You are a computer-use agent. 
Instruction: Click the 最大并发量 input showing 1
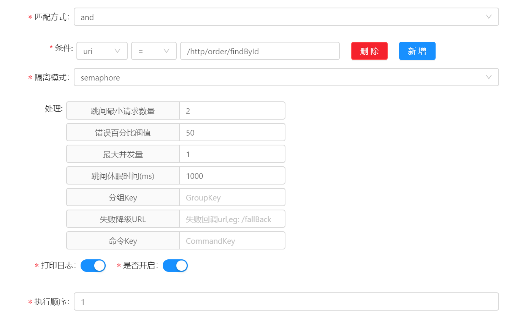pyautogui.click(x=232, y=154)
